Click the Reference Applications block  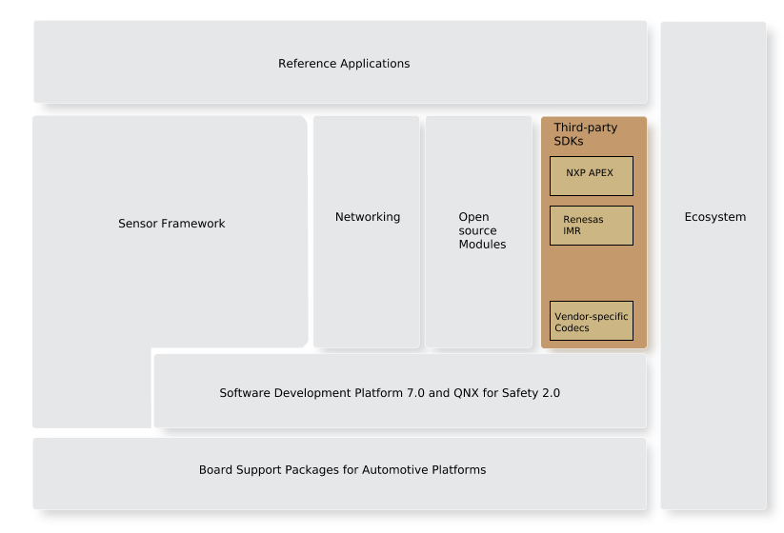coord(343,64)
